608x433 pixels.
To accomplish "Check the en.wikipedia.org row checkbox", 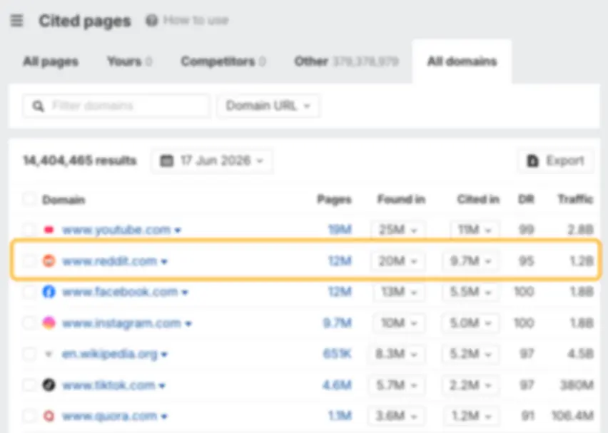I will 29,354.
